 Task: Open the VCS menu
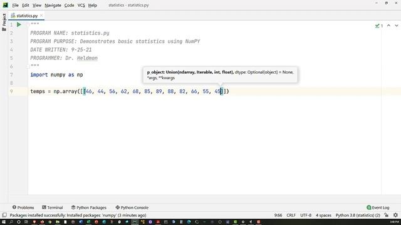(81, 5)
